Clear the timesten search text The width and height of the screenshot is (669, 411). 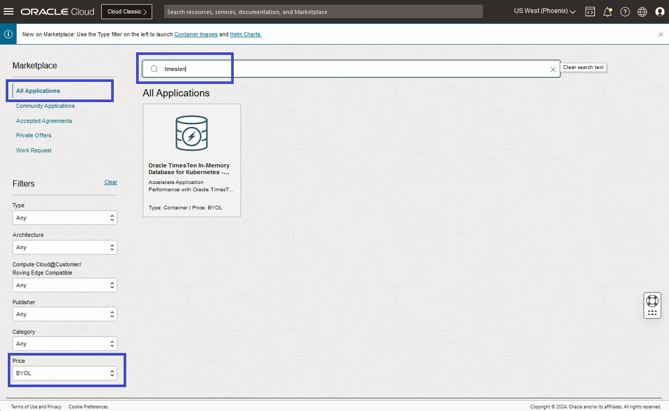[553, 69]
